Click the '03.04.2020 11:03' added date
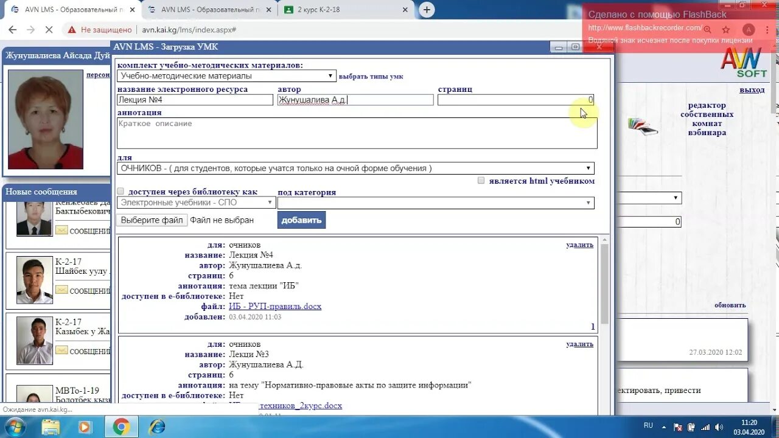The height and width of the screenshot is (438, 779). point(255,317)
